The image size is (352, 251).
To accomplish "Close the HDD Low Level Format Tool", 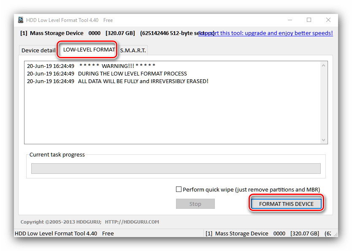I will (328, 20).
